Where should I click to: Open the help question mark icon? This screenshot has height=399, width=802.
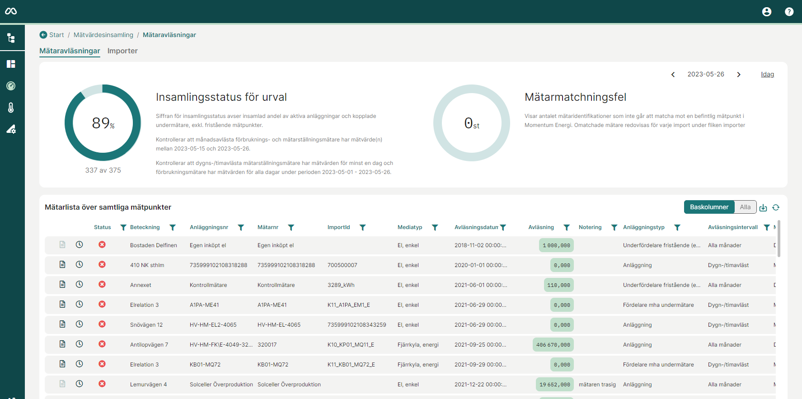tap(789, 12)
